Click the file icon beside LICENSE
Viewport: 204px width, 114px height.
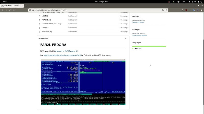click(x=40, y=16)
